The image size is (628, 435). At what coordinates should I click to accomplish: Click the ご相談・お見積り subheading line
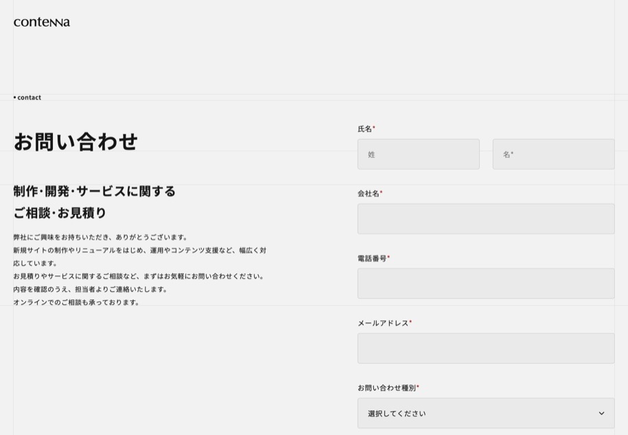coord(60,212)
